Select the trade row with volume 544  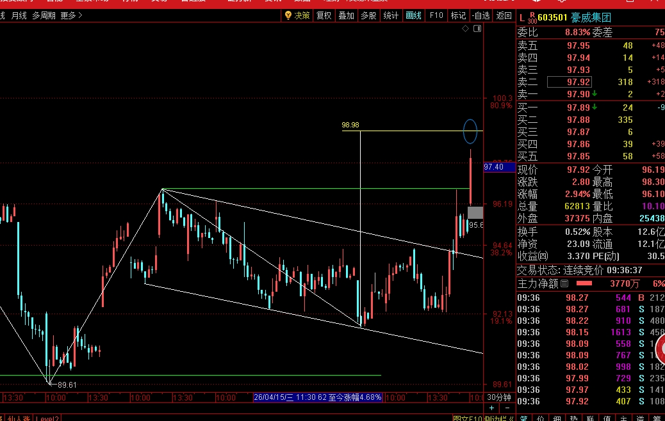591,298
